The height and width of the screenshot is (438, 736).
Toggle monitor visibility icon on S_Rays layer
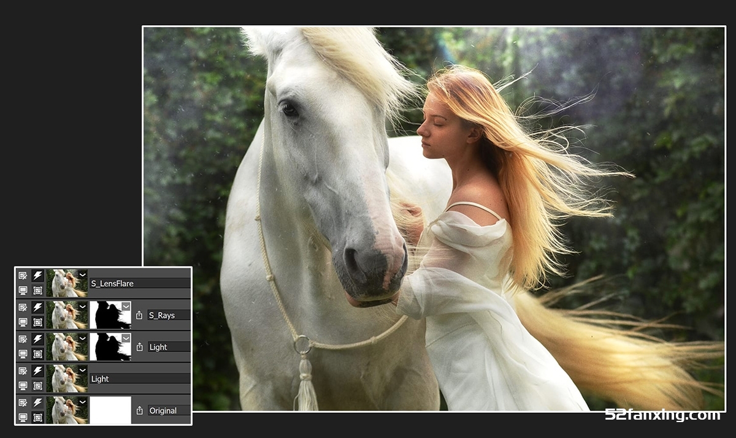coord(23,322)
